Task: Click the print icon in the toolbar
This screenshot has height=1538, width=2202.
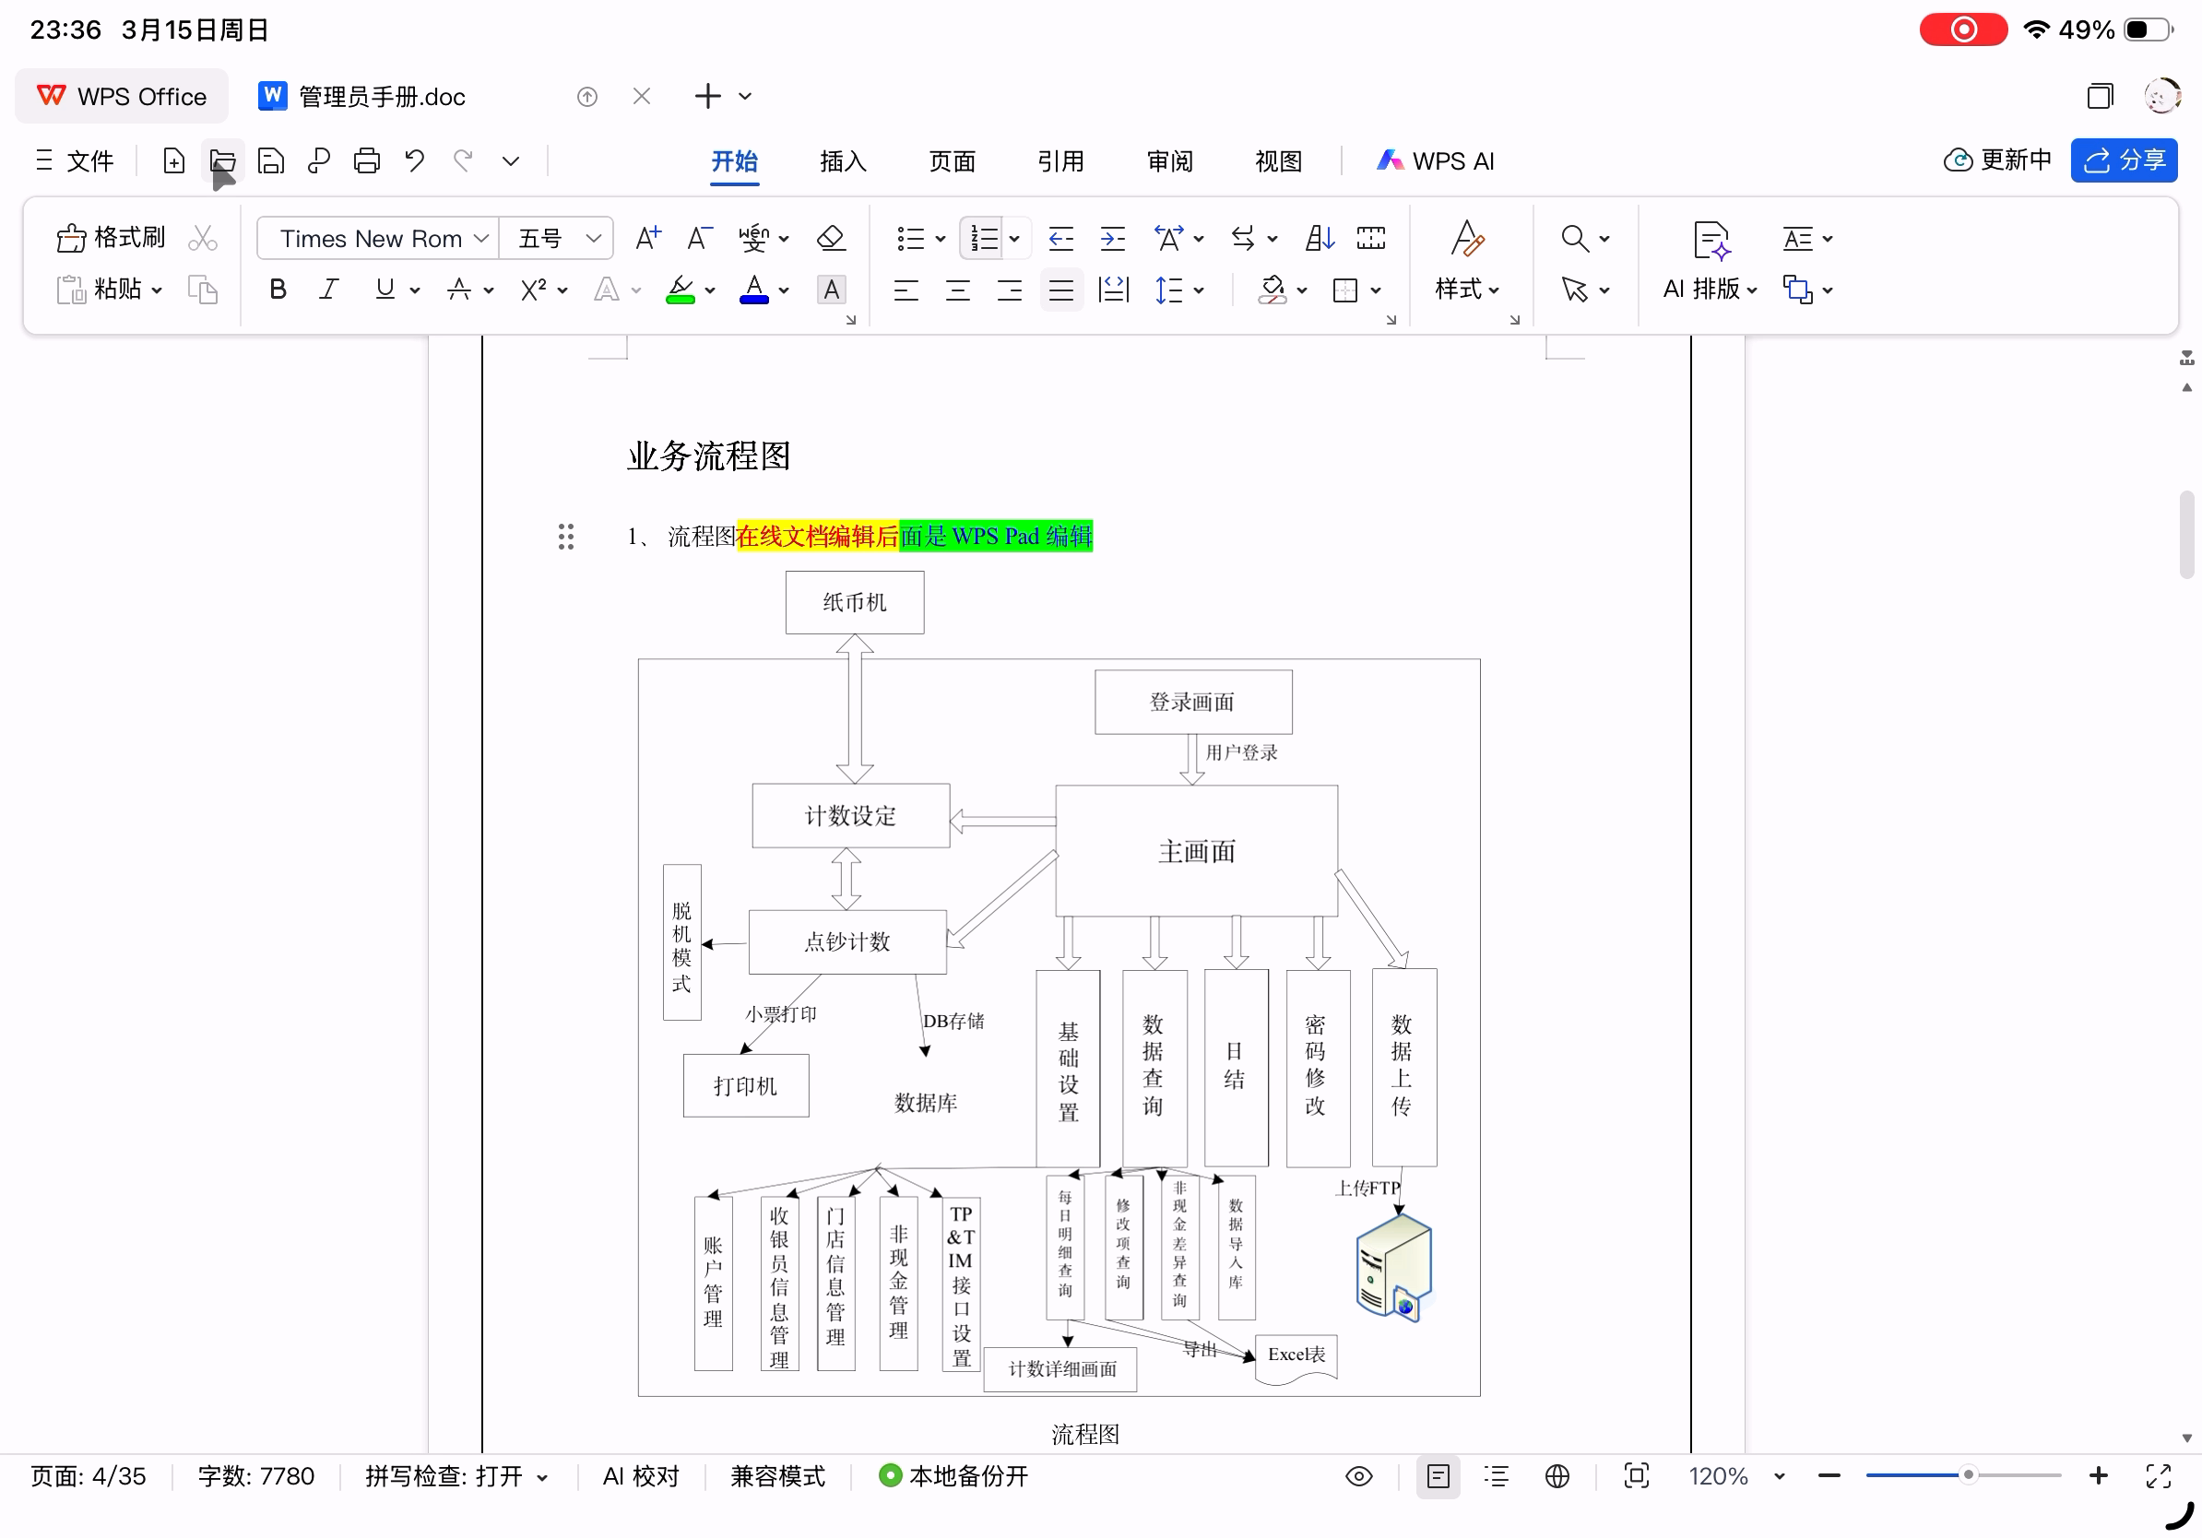Action: [366, 160]
